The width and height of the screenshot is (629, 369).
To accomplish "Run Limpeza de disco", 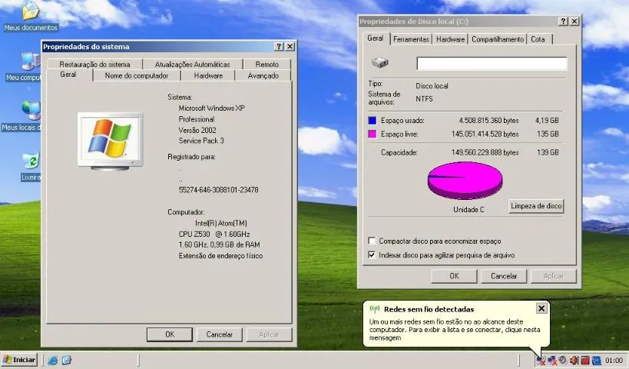I will click(536, 206).
